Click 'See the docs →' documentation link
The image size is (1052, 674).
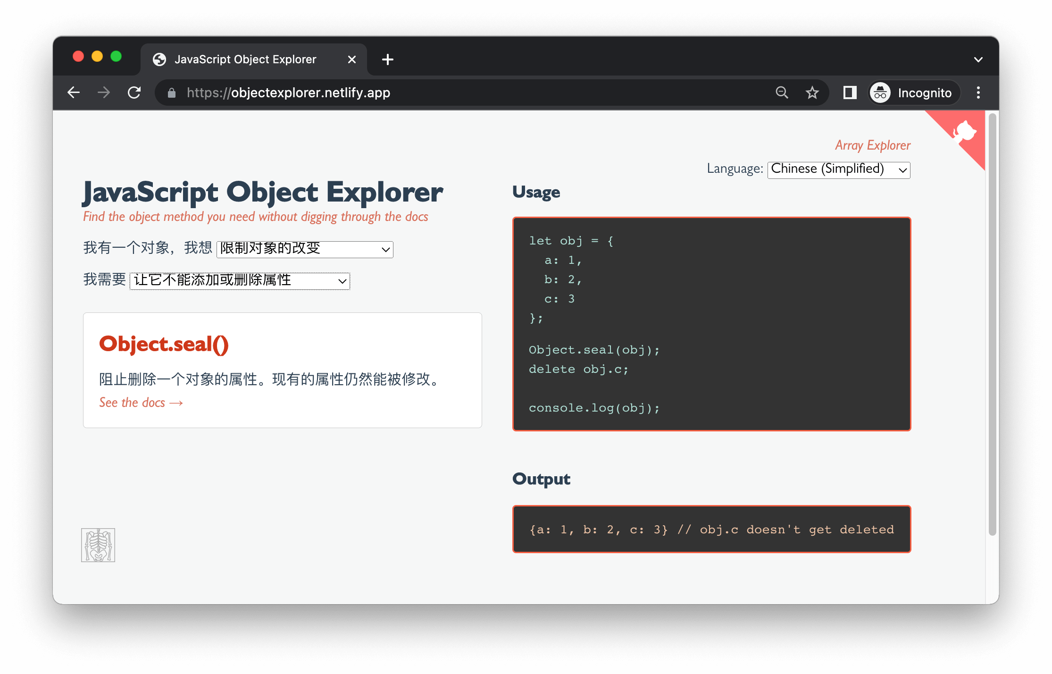tap(142, 402)
